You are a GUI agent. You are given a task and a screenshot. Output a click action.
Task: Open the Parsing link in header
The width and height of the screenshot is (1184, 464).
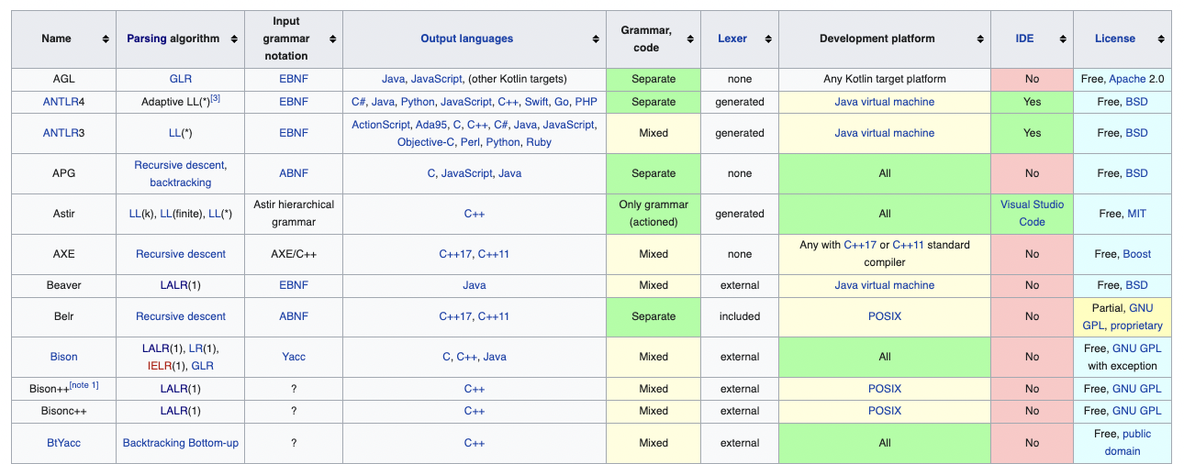pyautogui.click(x=147, y=39)
